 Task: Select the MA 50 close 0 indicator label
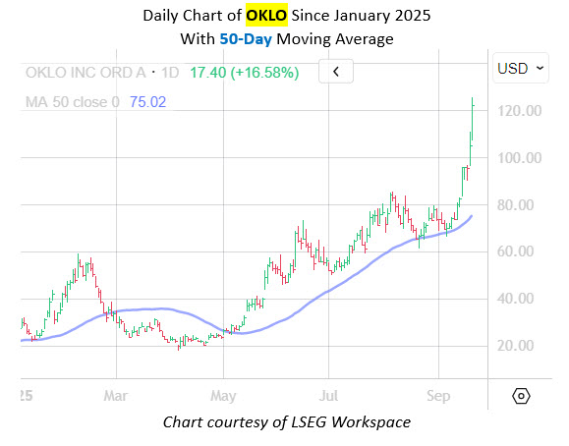(x=73, y=102)
